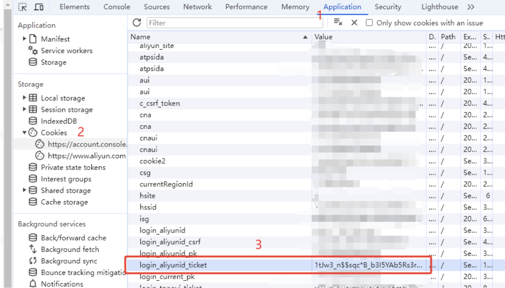Open the Console tab
Screen dimensions: 505x288
coord(117,7)
